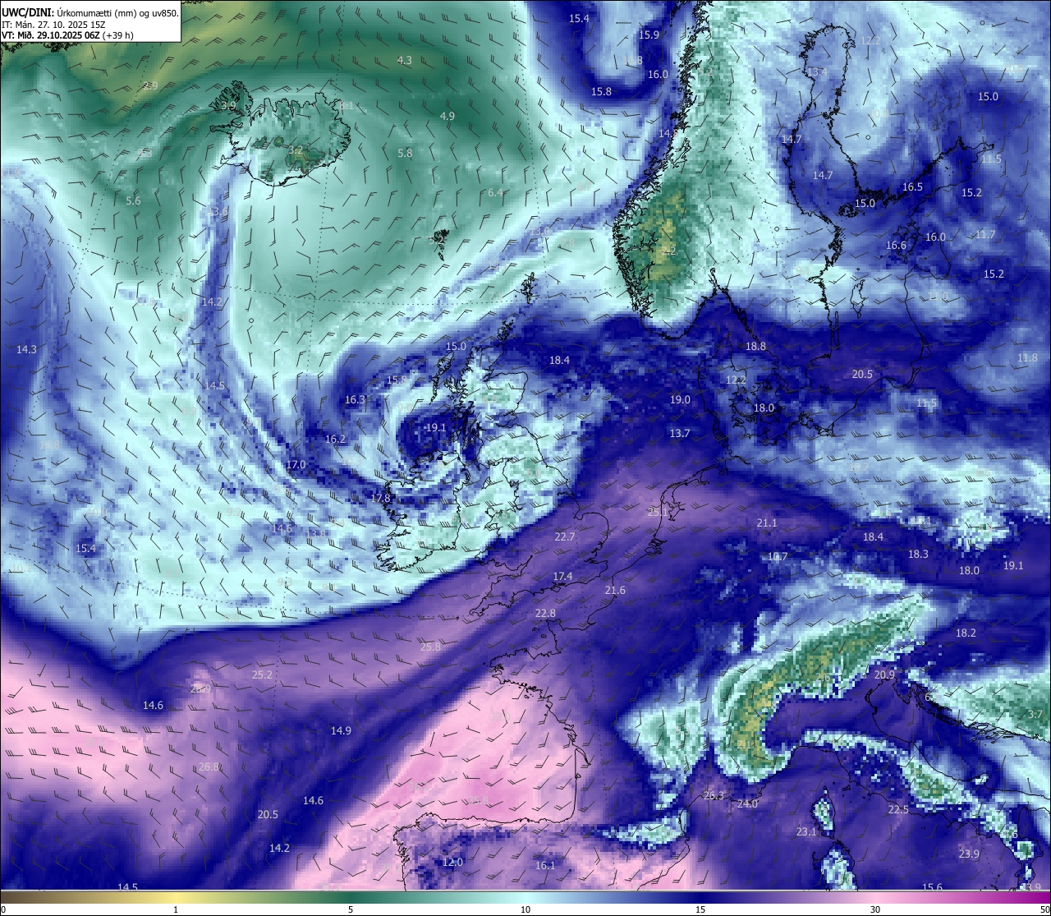Click the 16.5 value label near Finland
Screen dimensions: 1051x916
click(912, 186)
